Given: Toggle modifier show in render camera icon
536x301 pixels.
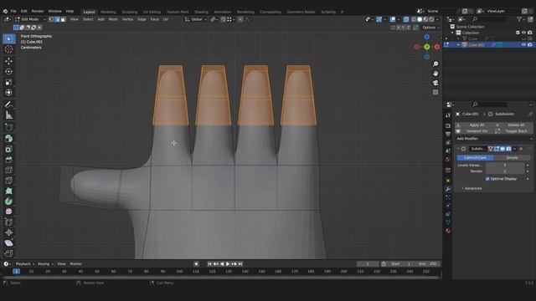Looking at the screenshot, I should click(x=508, y=149).
